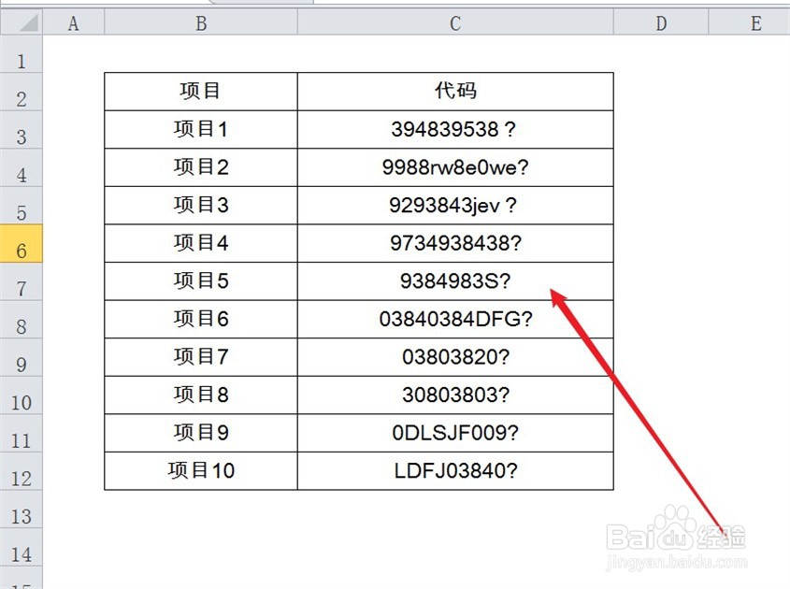The image size is (790, 589).
Task: Click code cell LDFJ03840?
Action: click(x=455, y=471)
